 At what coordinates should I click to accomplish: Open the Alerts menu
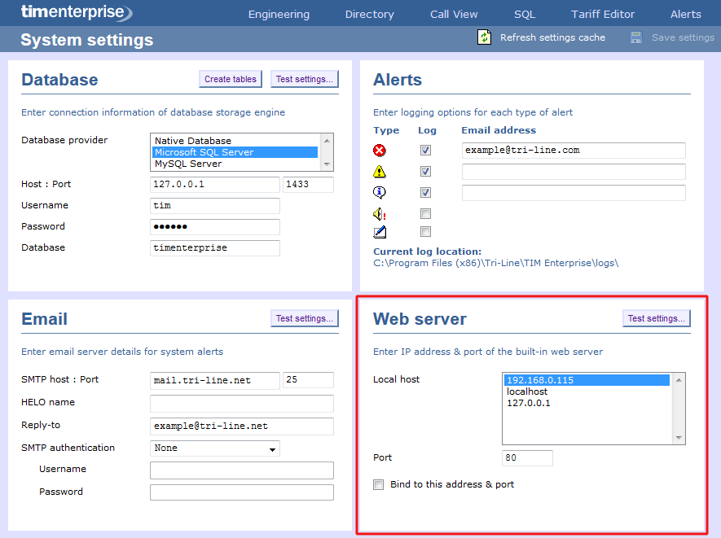(x=685, y=14)
